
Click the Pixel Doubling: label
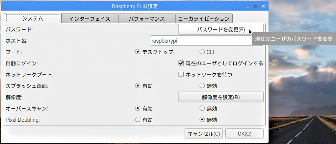pos(23,120)
